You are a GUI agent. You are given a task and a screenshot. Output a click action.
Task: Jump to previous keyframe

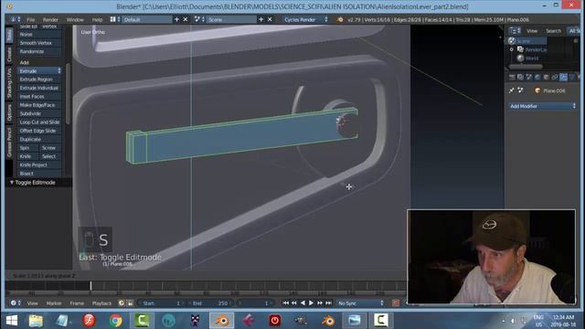294,302
